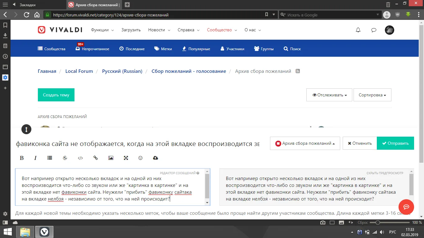The width and height of the screenshot is (424, 238).
Task: Cancel the post with Отменить
Action: 360,143
